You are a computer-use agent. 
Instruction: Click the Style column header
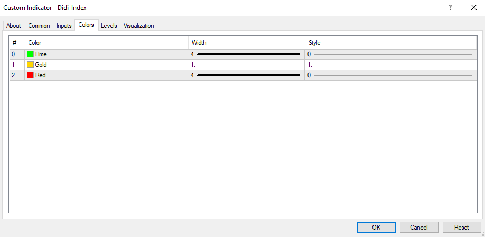[390, 43]
